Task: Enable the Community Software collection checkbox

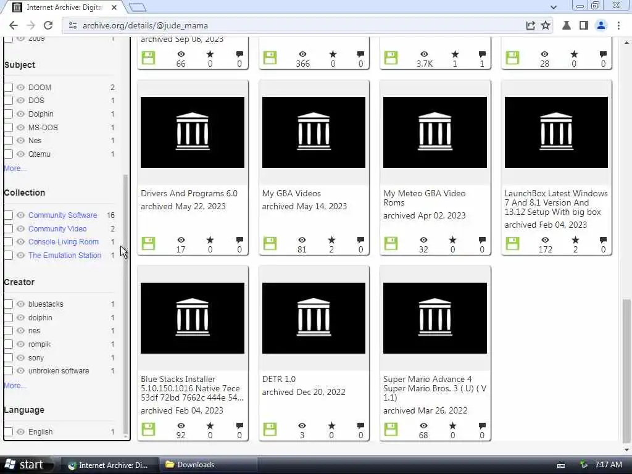Action: [x=9, y=215]
